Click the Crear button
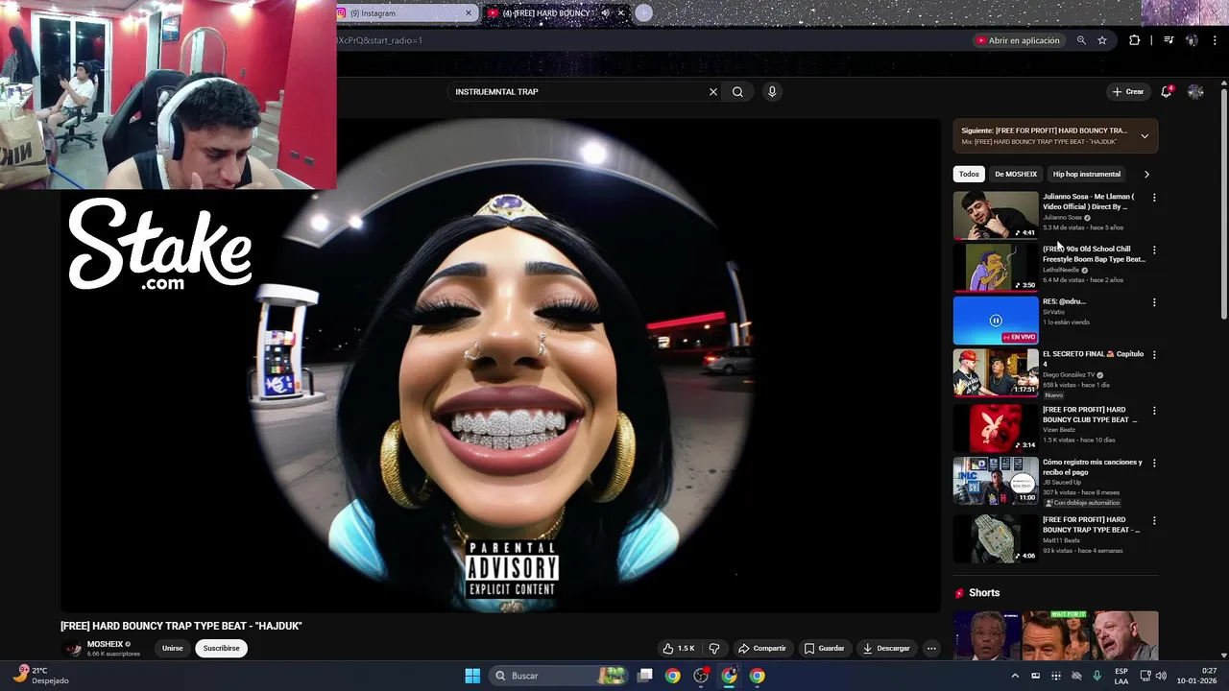Viewport: 1229px width, 691px height. (x=1128, y=92)
